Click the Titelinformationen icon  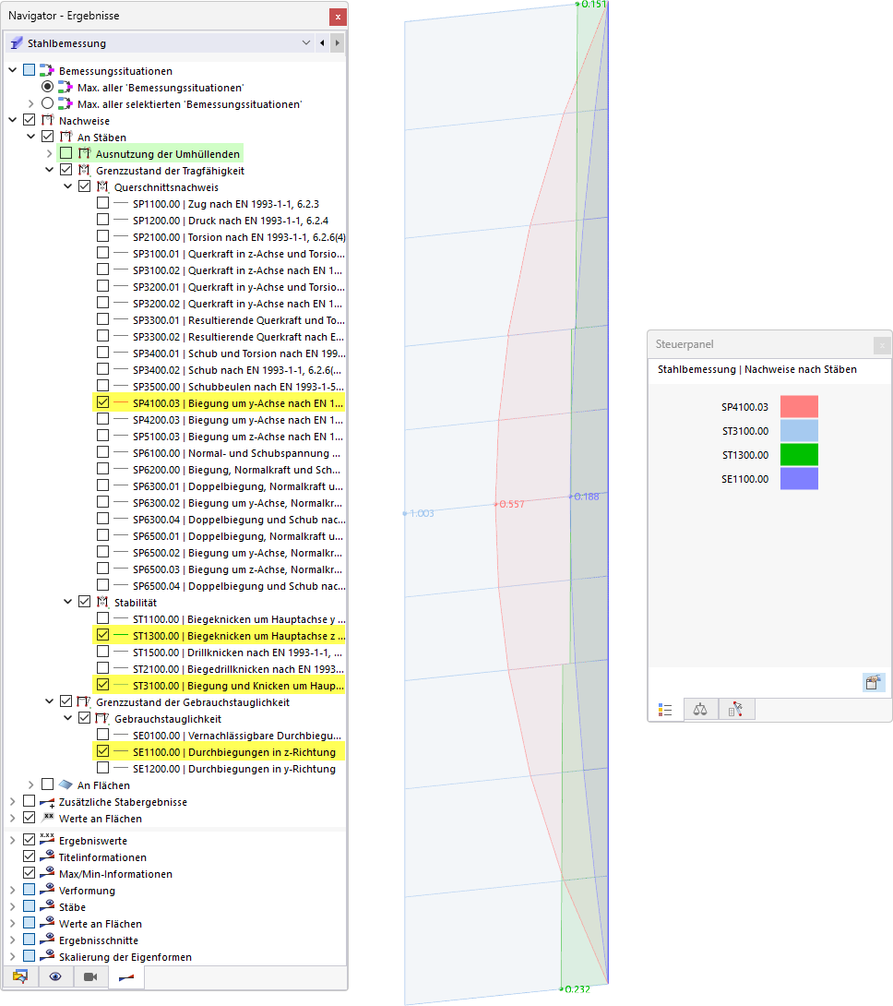[x=47, y=856]
